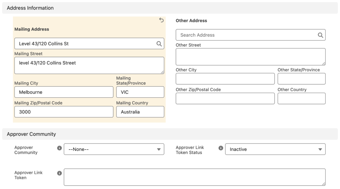Open the Approver Link Token Status dropdown

(275, 149)
